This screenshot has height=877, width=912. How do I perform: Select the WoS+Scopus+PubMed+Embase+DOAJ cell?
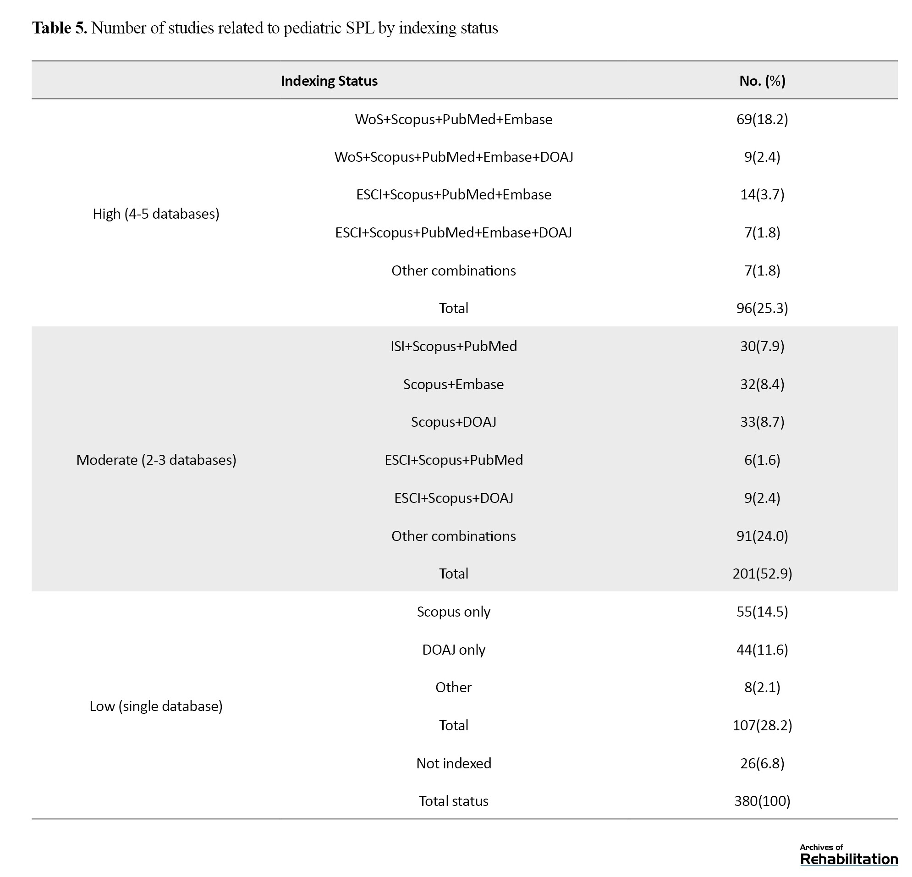(454, 157)
